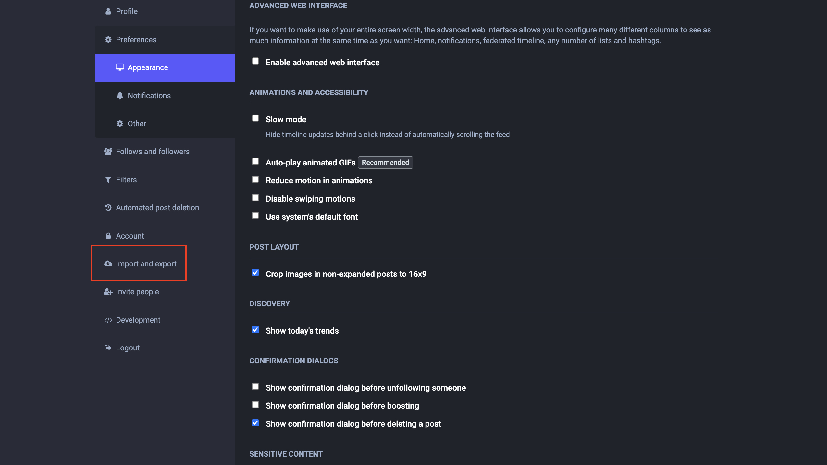Turn on the Slow mode checkbox
The height and width of the screenshot is (465, 827).
[x=255, y=118]
